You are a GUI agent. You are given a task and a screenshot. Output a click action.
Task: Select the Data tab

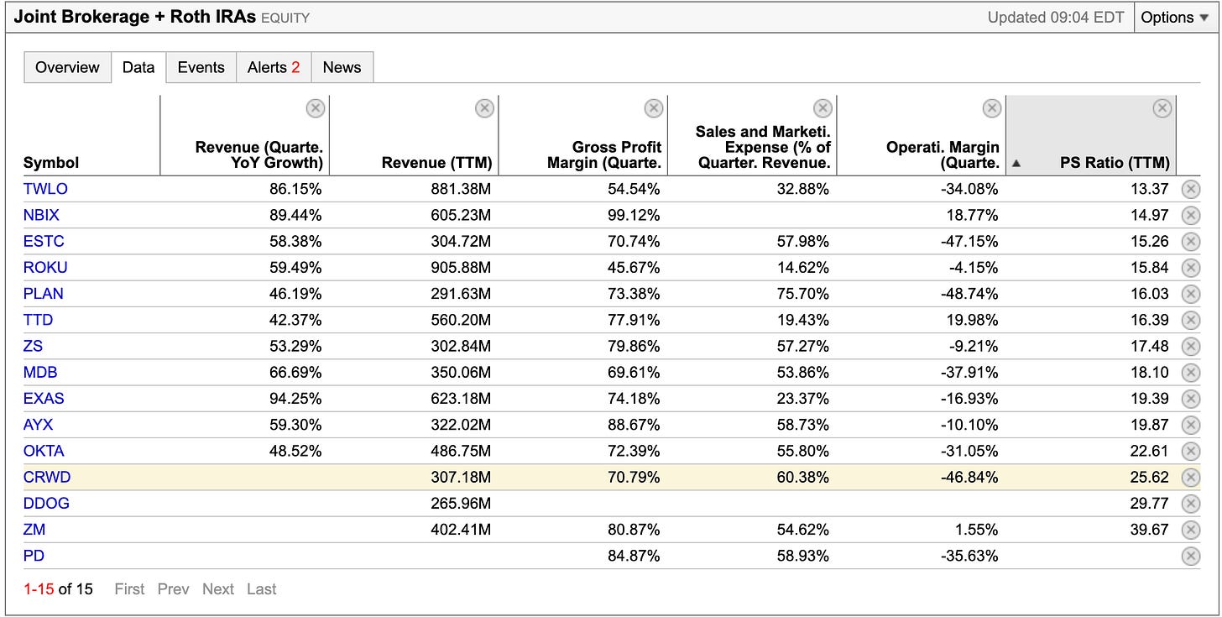(138, 67)
